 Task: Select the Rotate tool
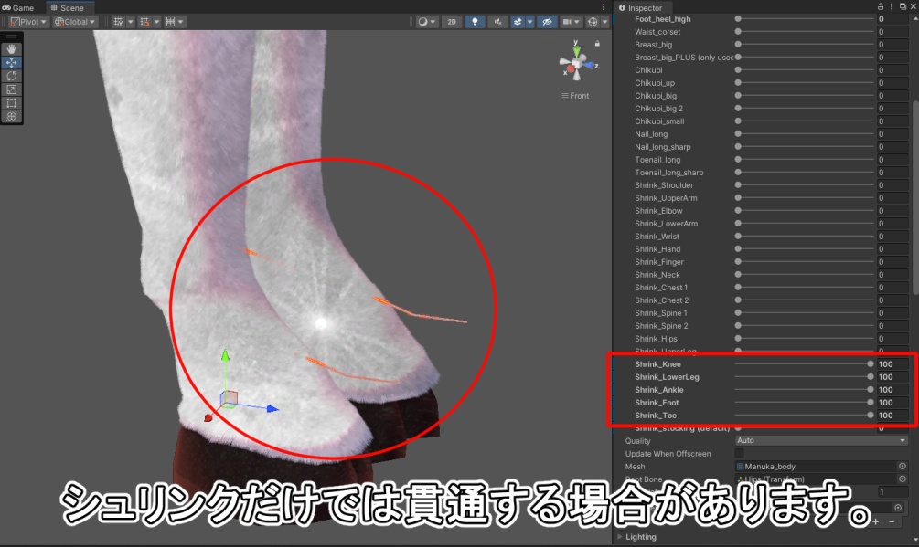tap(11, 76)
